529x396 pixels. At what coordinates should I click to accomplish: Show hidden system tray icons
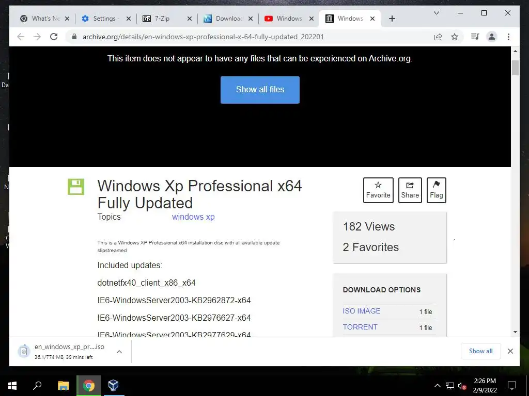[x=437, y=386]
